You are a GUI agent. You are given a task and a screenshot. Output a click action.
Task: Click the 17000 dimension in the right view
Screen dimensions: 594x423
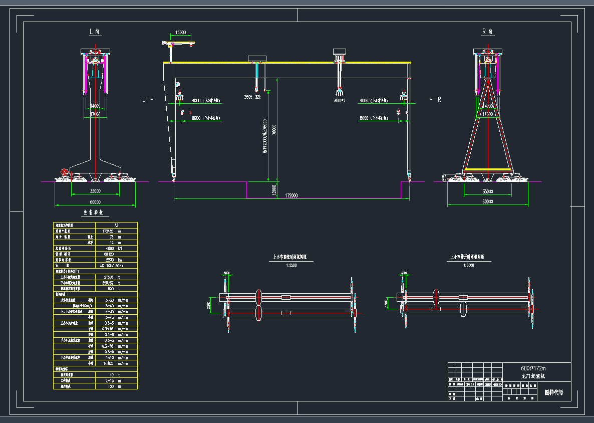click(x=487, y=114)
